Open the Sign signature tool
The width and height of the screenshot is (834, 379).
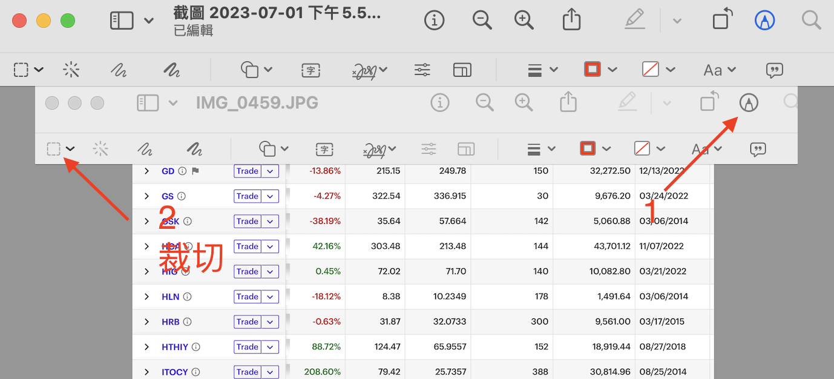tap(365, 71)
